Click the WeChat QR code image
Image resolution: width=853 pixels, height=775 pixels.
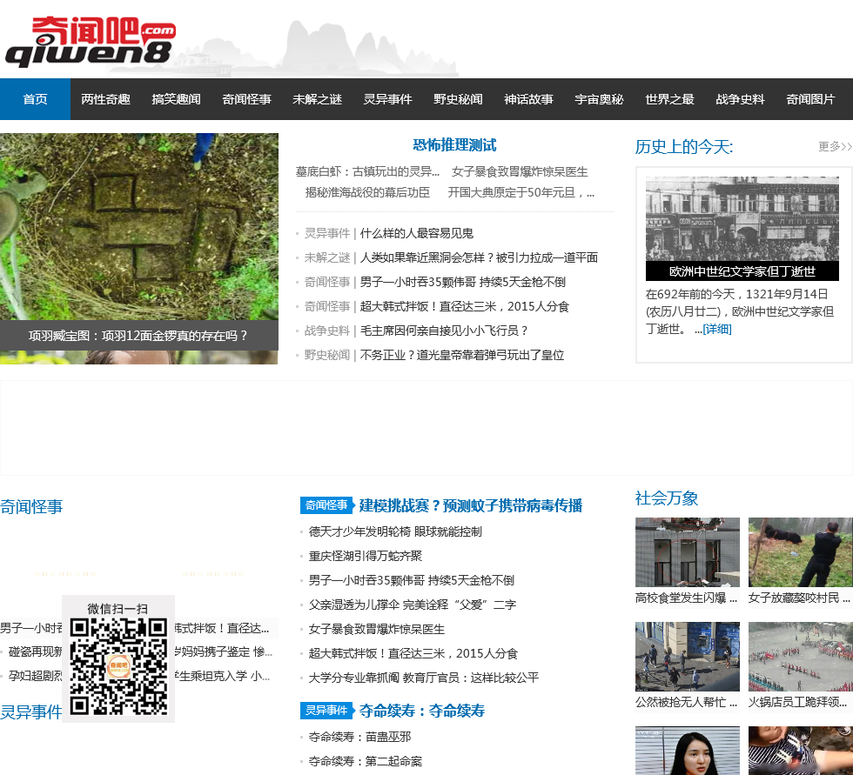tap(118, 667)
